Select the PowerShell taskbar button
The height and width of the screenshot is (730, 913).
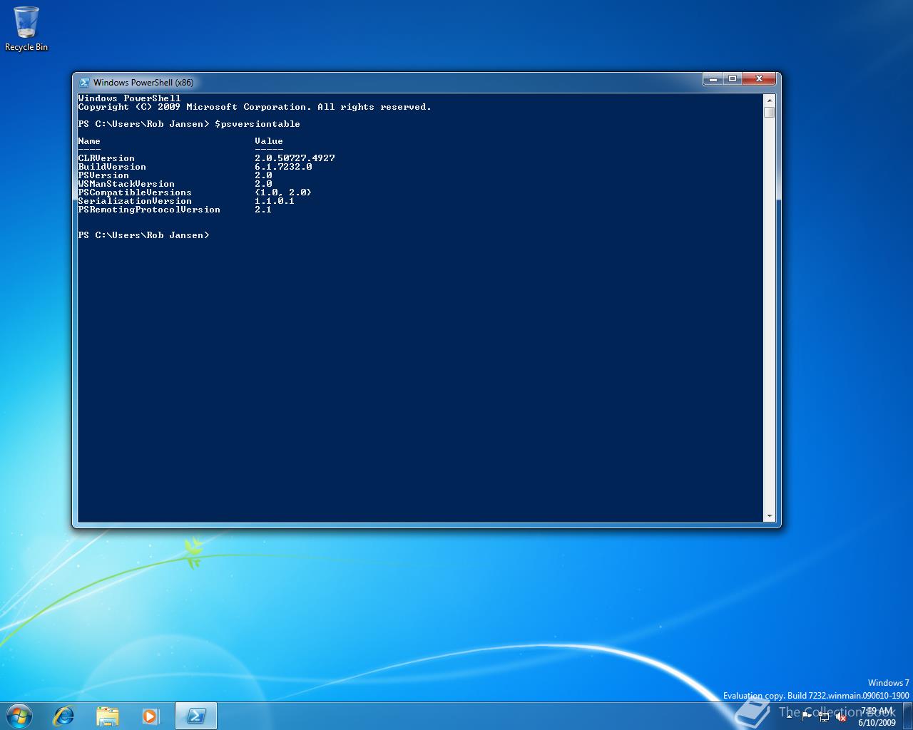tap(196, 716)
